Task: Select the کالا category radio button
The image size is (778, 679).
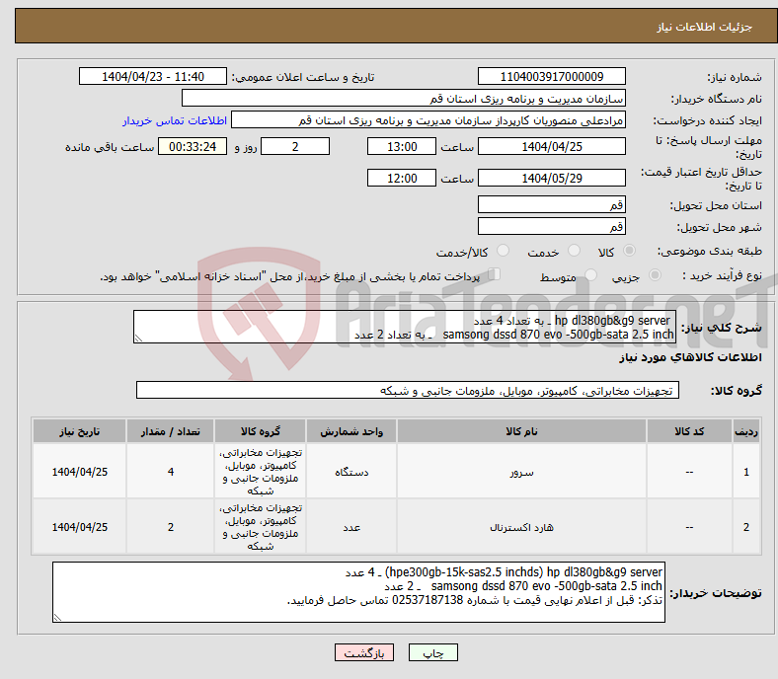Action: (629, 251)
